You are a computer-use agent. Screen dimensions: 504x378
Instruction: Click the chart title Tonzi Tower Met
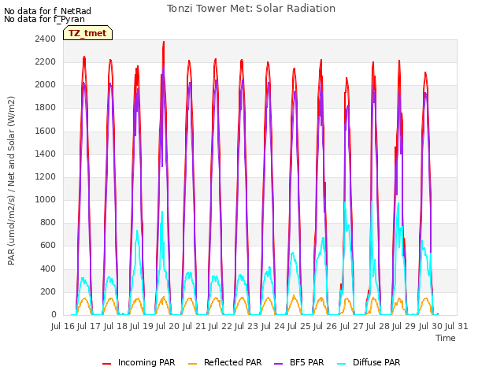(x=251, y=9)
